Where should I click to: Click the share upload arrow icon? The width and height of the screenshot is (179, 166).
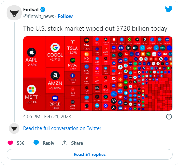click(65, 143)
